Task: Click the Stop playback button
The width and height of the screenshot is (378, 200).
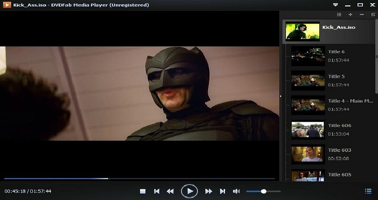Action: (x=143, y=191)
